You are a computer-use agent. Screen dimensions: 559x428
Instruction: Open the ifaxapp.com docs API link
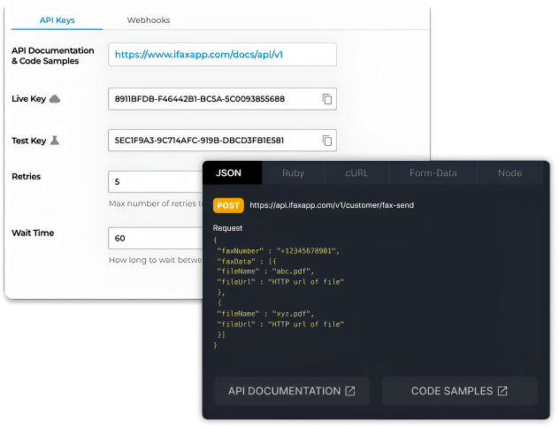click(199, 55)
